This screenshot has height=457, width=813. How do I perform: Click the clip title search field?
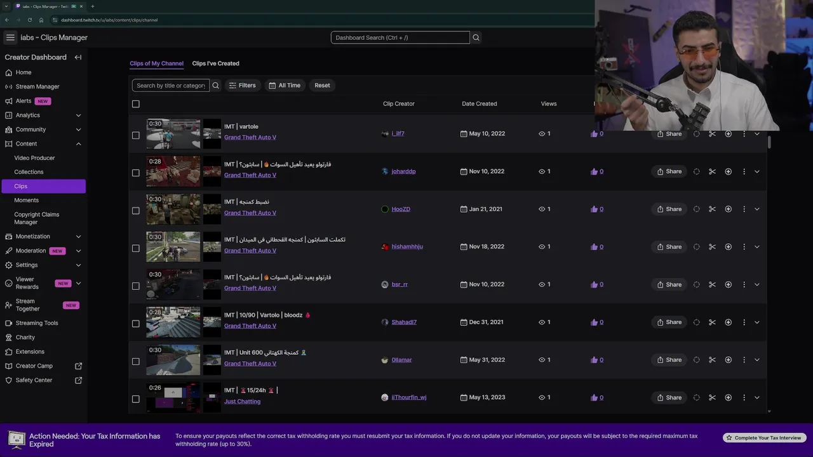click(x=171, y=85)
